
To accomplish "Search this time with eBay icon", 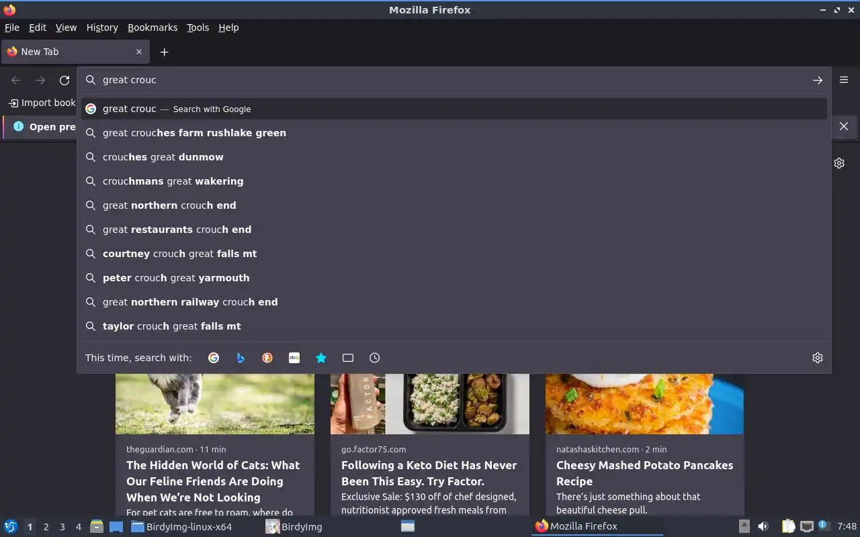I will pos(294,358).
